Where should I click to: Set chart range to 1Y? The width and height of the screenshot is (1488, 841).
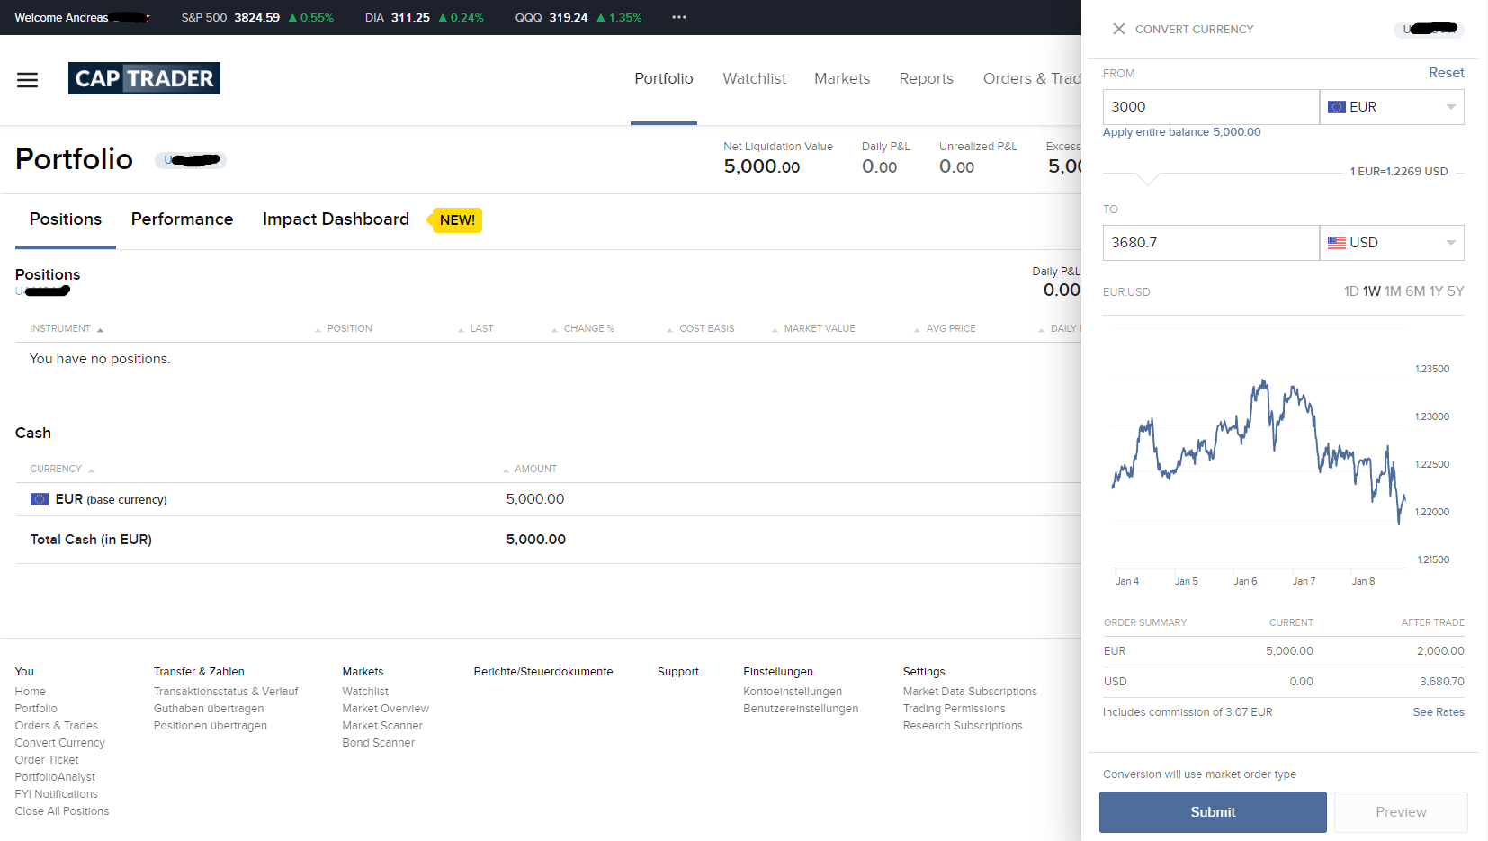point(1436,291)
